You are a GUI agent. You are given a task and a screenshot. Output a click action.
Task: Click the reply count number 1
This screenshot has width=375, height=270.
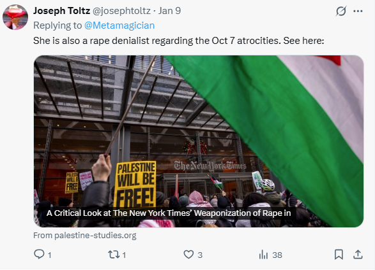[x=49, y=255]
